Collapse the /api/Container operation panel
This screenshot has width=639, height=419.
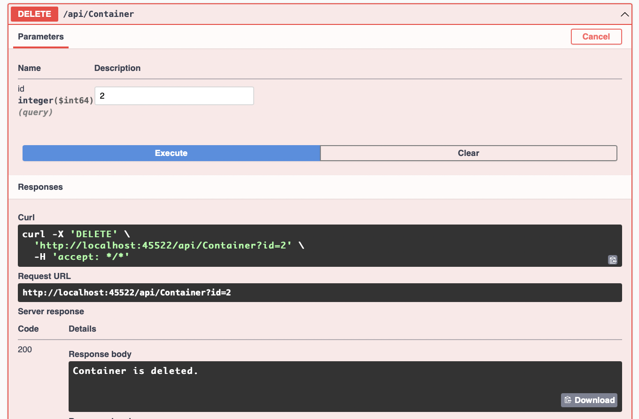[625, 14]
